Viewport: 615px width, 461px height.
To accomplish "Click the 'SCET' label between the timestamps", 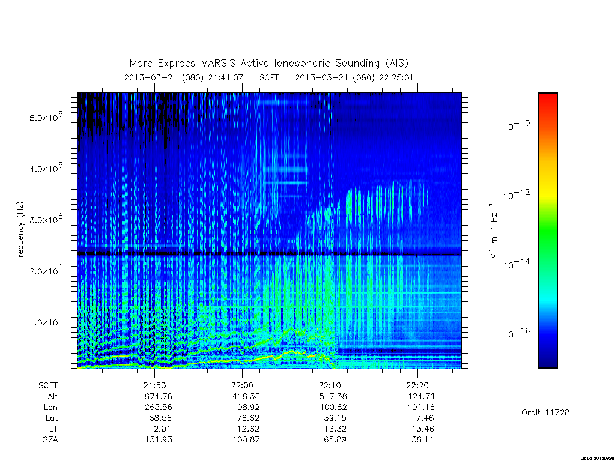I will [x=269, y=77].
